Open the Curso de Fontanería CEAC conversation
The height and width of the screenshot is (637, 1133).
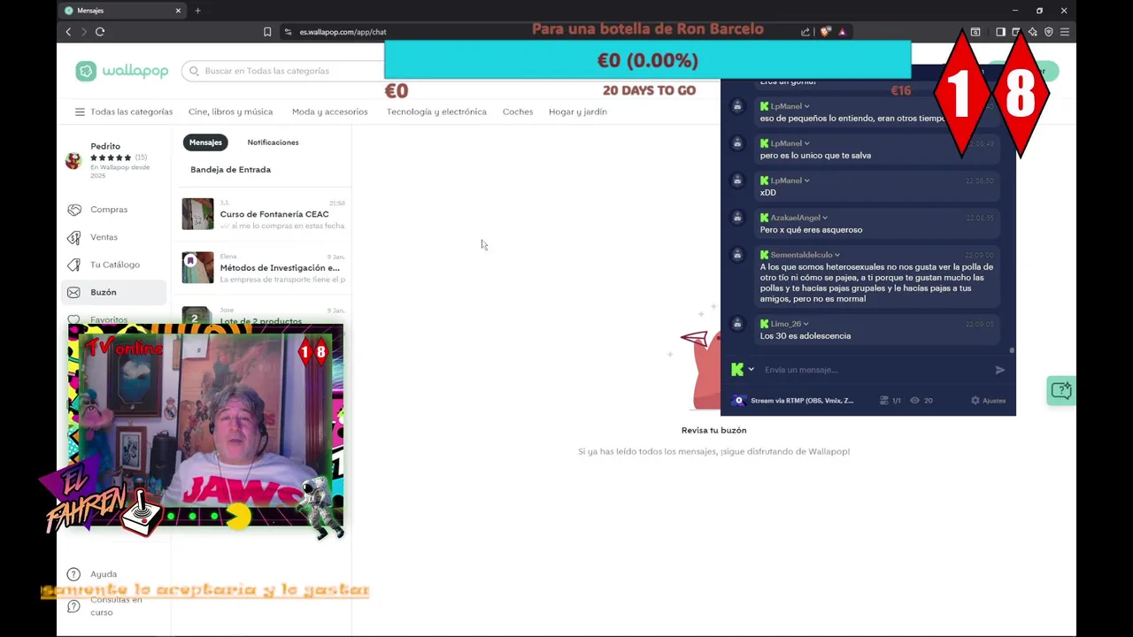[x=264, y=214]
